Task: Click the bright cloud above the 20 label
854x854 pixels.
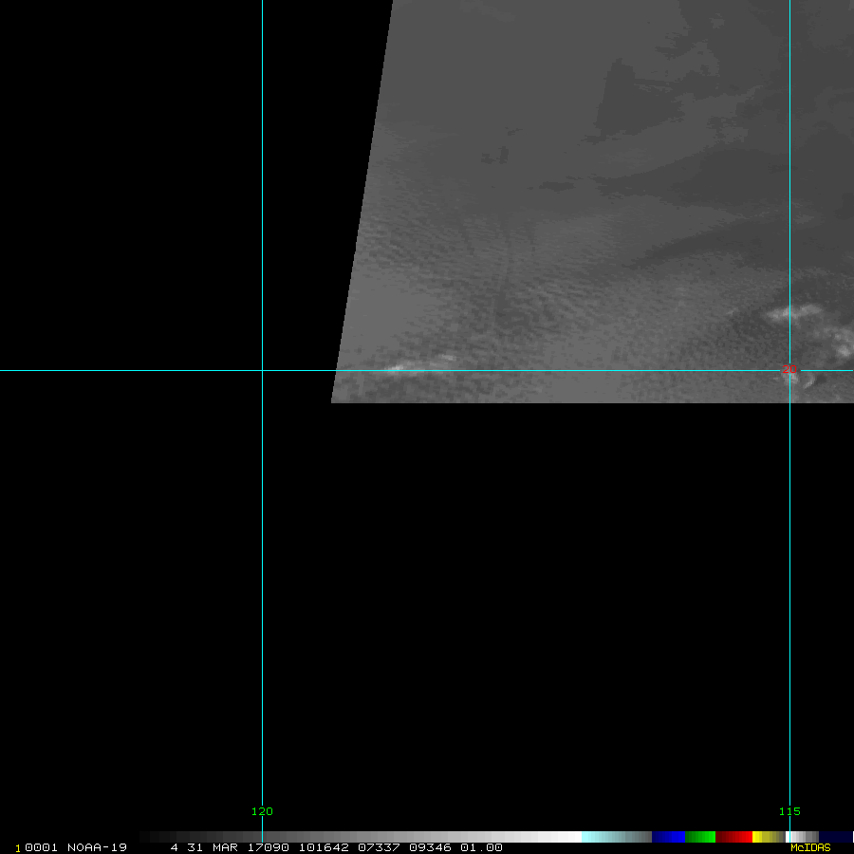Action: (x=794, y=312)
